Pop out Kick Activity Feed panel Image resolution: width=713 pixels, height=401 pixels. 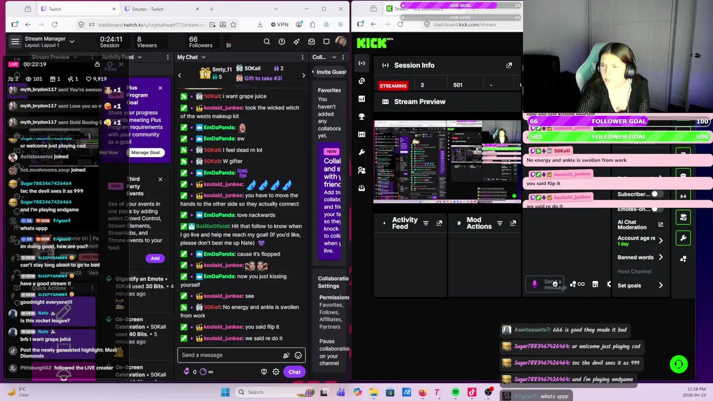(439, 223)
